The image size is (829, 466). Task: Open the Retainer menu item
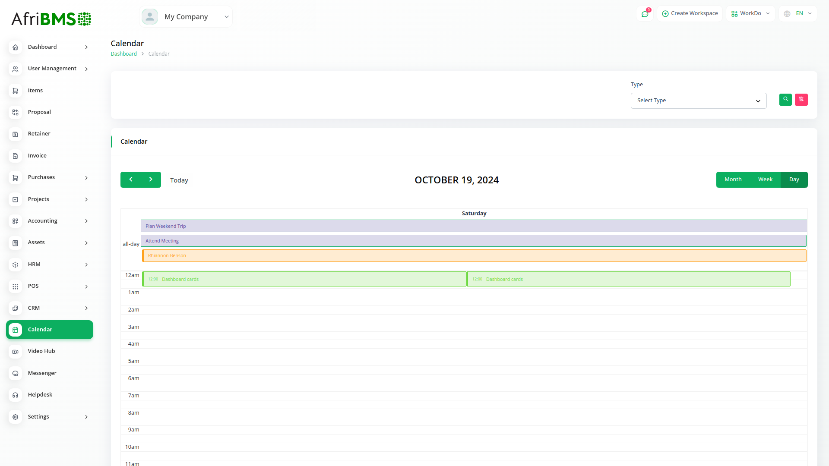50,134
